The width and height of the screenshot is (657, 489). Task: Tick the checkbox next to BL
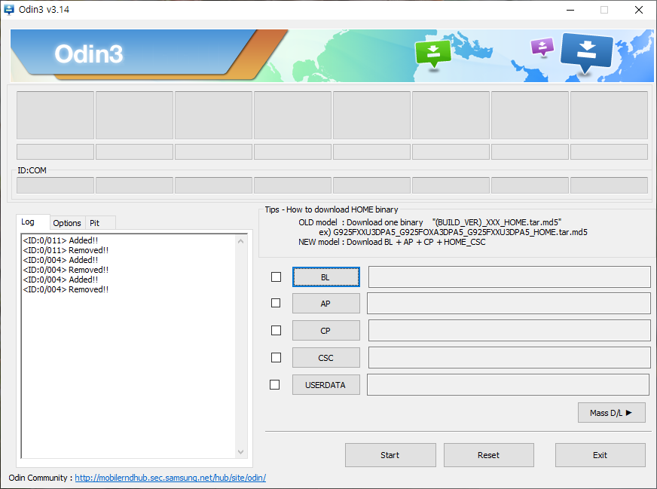276,277
